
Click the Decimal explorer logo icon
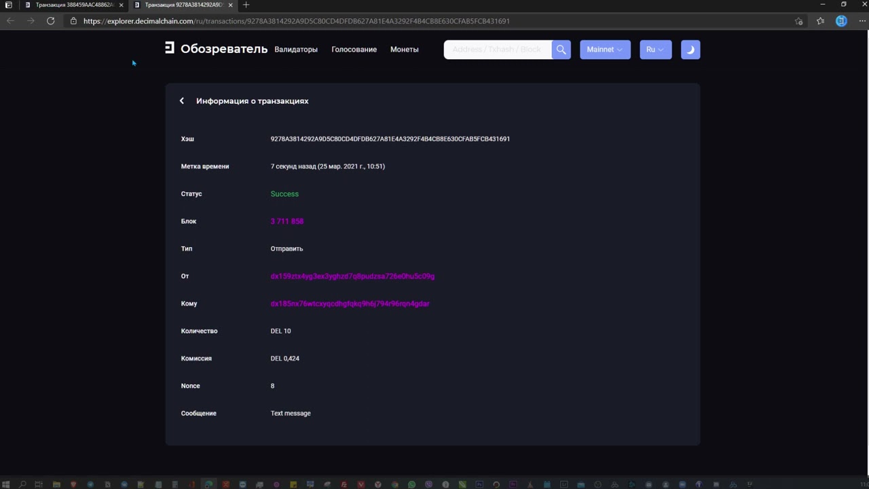[170, 48]
